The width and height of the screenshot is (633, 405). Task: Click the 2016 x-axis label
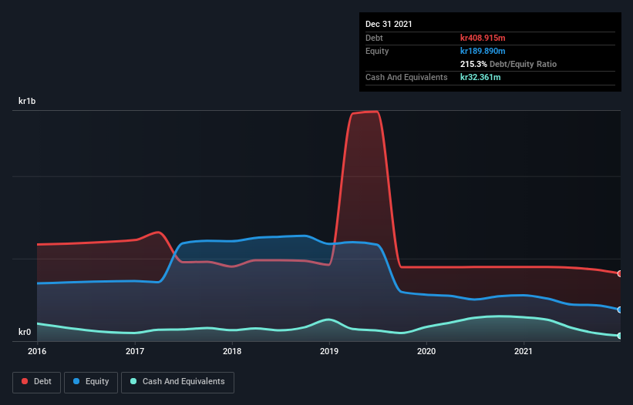tap(37, 351)
